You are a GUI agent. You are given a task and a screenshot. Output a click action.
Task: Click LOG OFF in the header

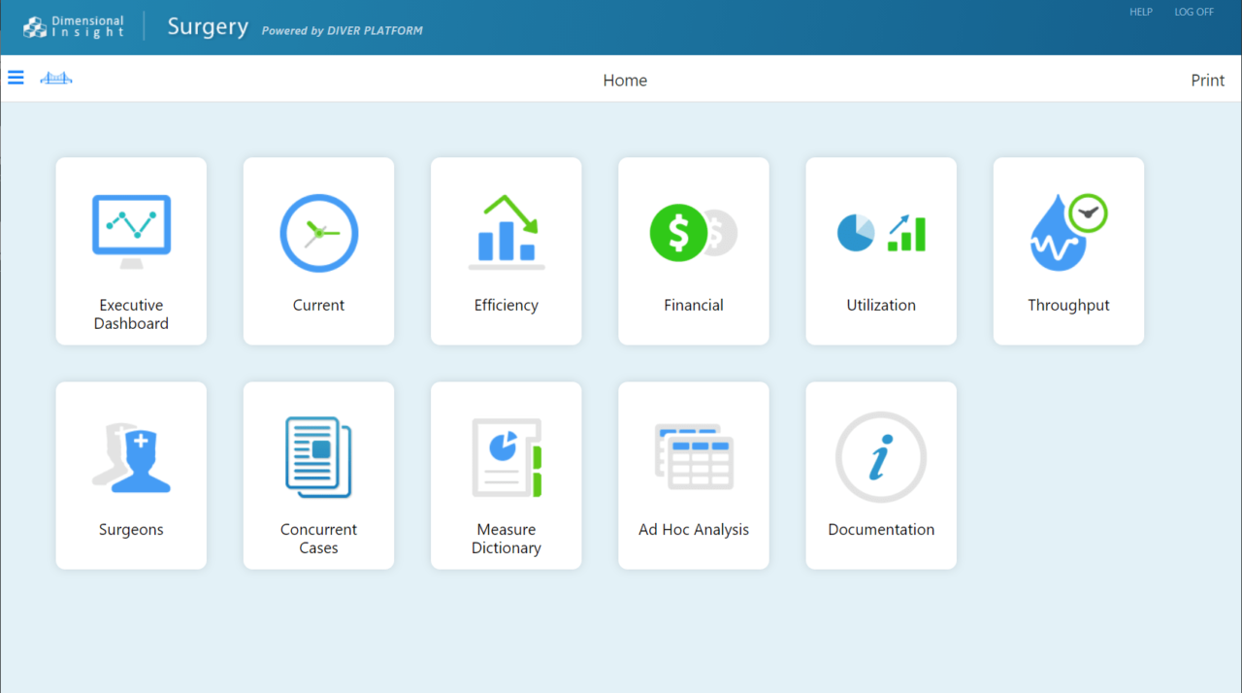pos(1193,12)
